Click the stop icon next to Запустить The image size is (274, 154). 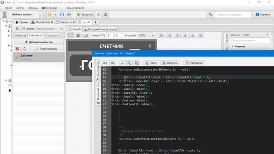pyautogui.click(x=98, y=15)
